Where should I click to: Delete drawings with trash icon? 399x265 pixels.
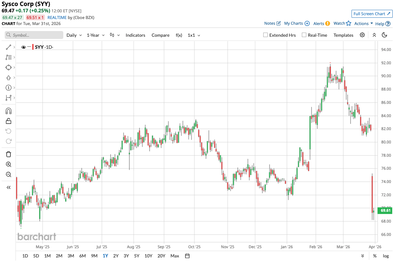pos(9,154)
